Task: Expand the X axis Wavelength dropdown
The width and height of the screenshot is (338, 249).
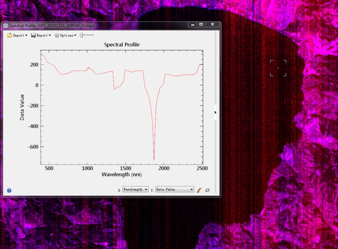Action: (135, 189)
